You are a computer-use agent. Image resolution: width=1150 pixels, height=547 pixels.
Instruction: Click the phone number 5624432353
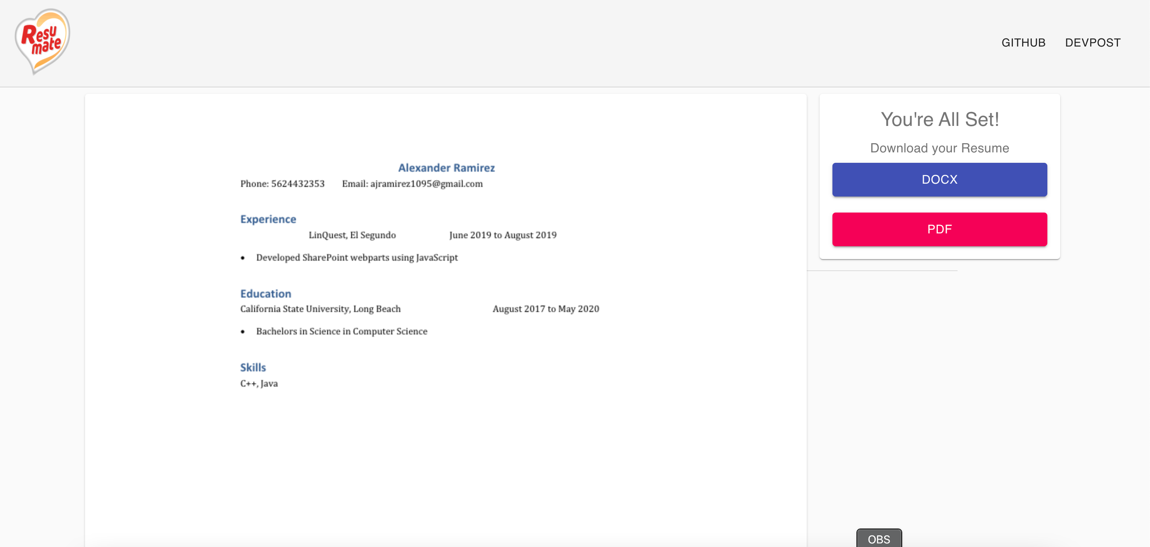coord(298,184)
